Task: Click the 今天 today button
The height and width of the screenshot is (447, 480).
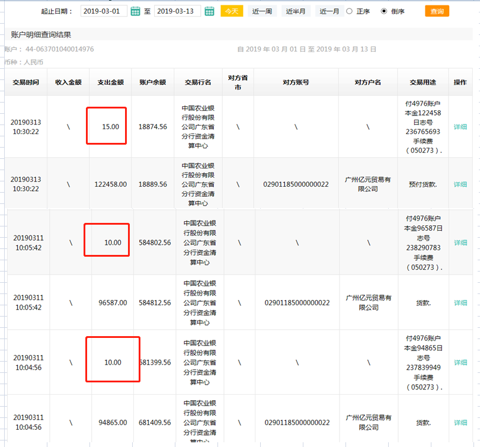Action: 232,11
